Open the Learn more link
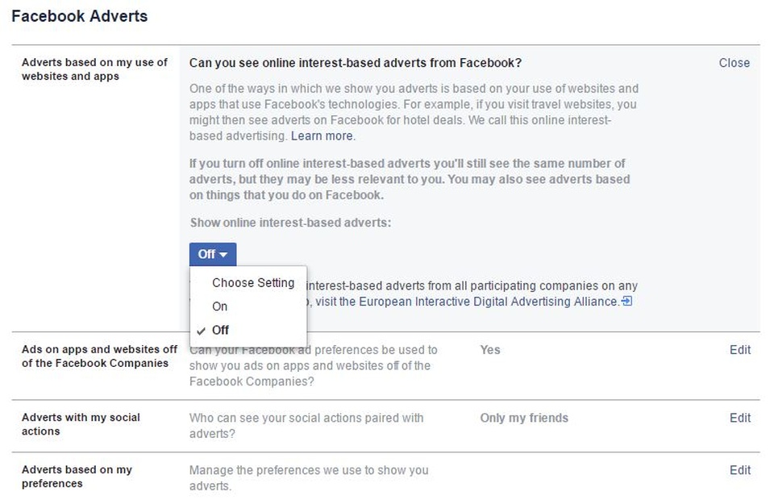Screen dimensions: 774x500 pyautogui.click(x=322, y=135)
